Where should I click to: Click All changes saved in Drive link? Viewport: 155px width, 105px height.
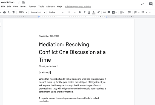point(78,7)
